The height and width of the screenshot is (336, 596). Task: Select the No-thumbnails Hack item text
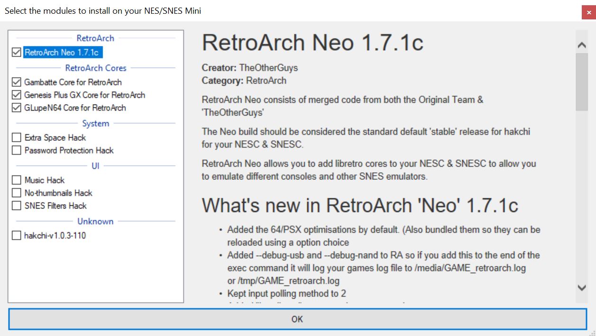pyautogui.click(x=58, y=193)
